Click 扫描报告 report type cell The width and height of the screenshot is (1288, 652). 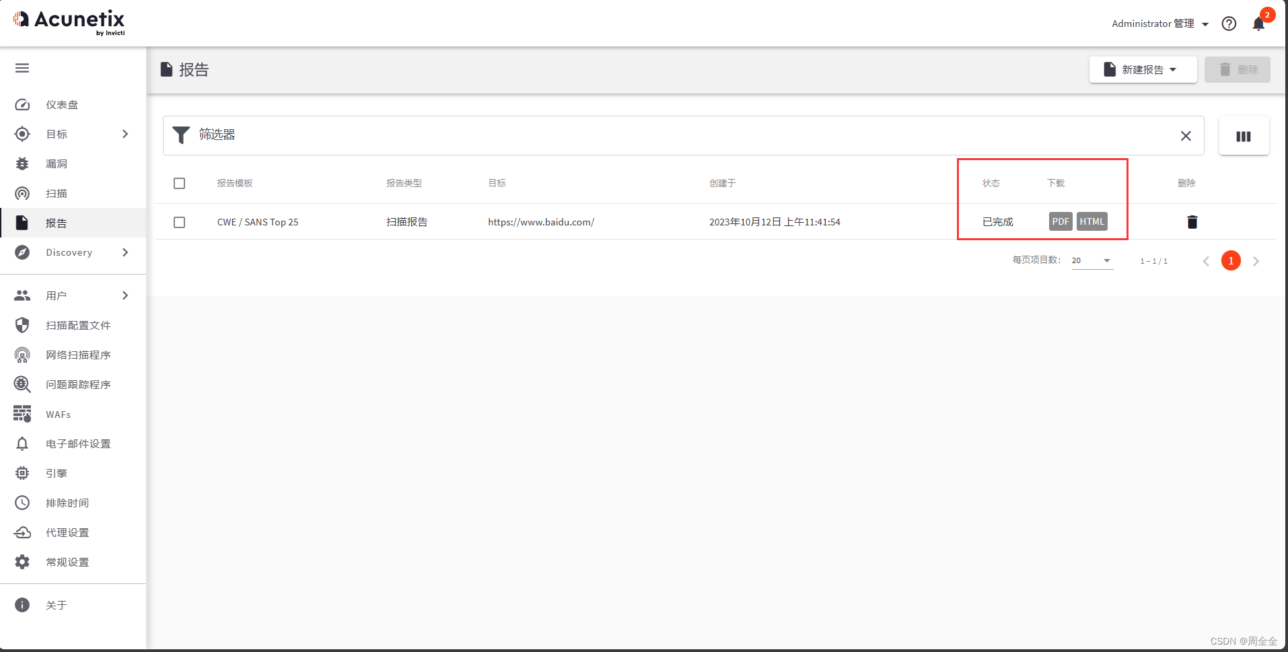coord(407,222)
